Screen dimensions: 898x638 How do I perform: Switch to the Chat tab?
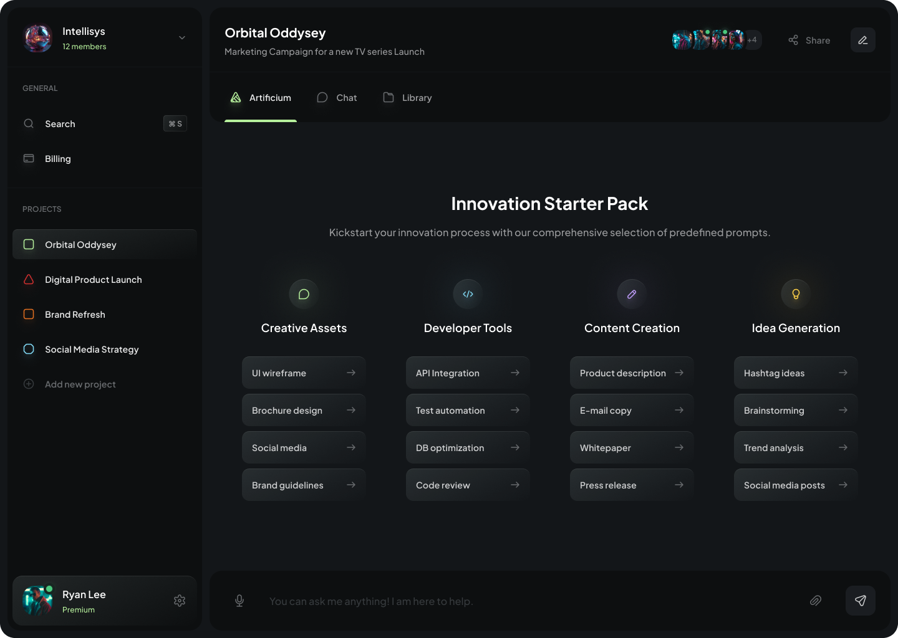[x=336, y=97]
